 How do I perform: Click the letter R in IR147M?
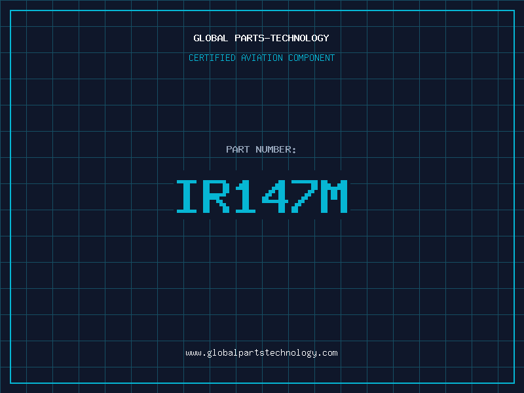coord(217,196)
